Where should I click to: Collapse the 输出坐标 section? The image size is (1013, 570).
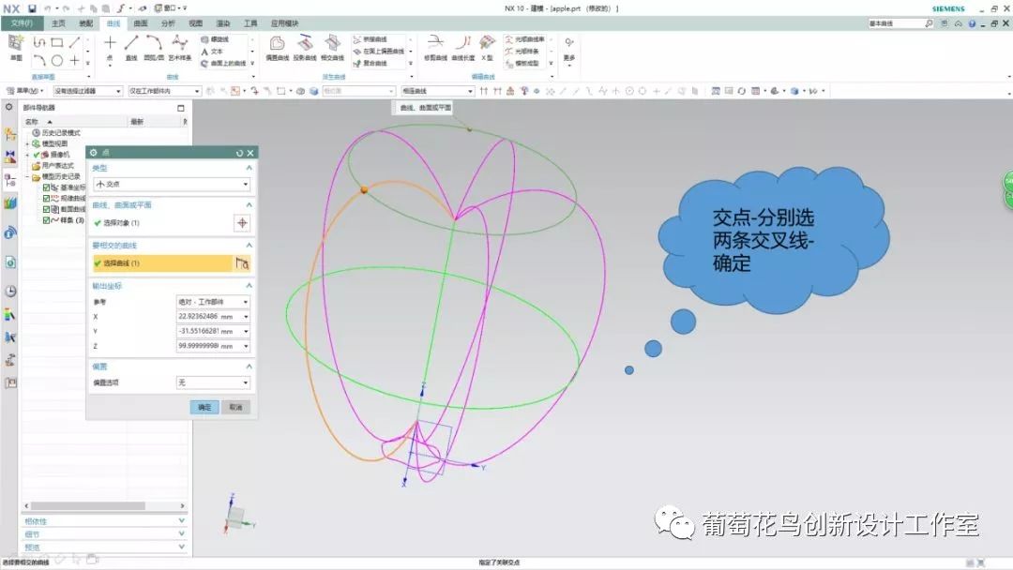point(249,286)
